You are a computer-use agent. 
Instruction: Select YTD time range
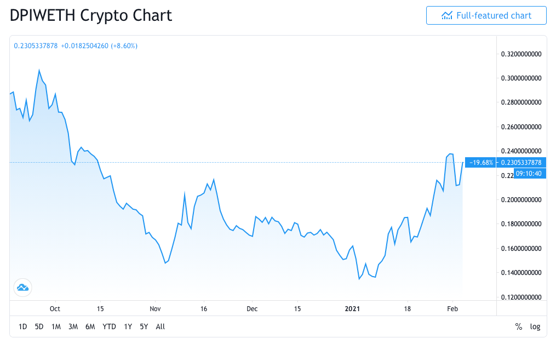pyautogui.click(x=110, y=326)
